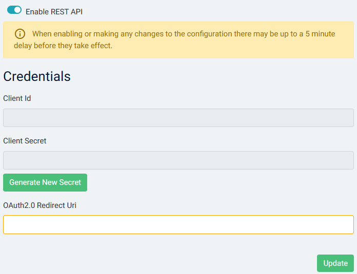Click the white knob of the REST API switch
The width and height of the screenshot is (357, 274).
pyautogui.click(x=17, y=10)
